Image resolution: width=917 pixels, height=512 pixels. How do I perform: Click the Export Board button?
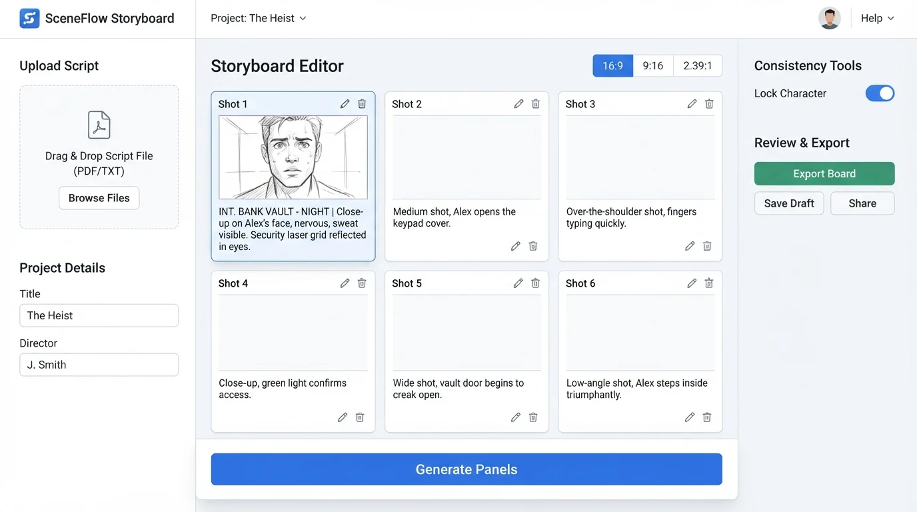tap(824, 173)
